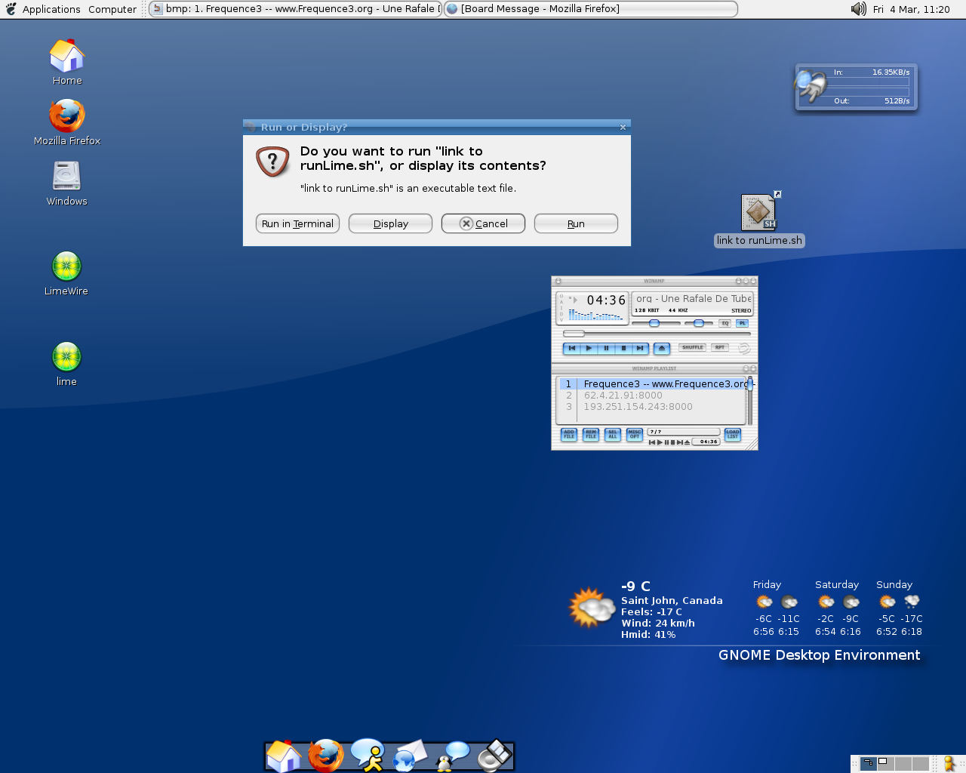Click the ADD FILE button in the playlist
This screenshot has height=773, width=966.
[569, 434]
